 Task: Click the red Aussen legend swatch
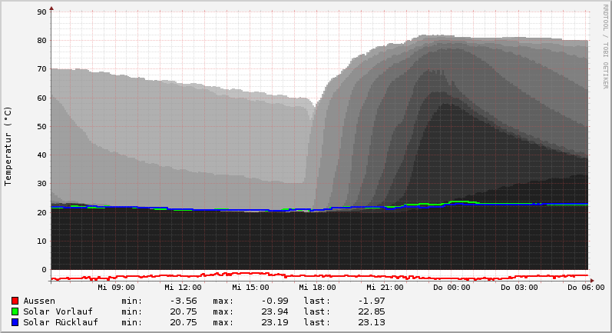coord(15,301)
